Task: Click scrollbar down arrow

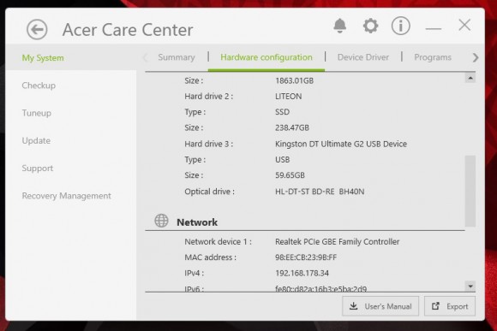Action: click(x=470, y=286)
